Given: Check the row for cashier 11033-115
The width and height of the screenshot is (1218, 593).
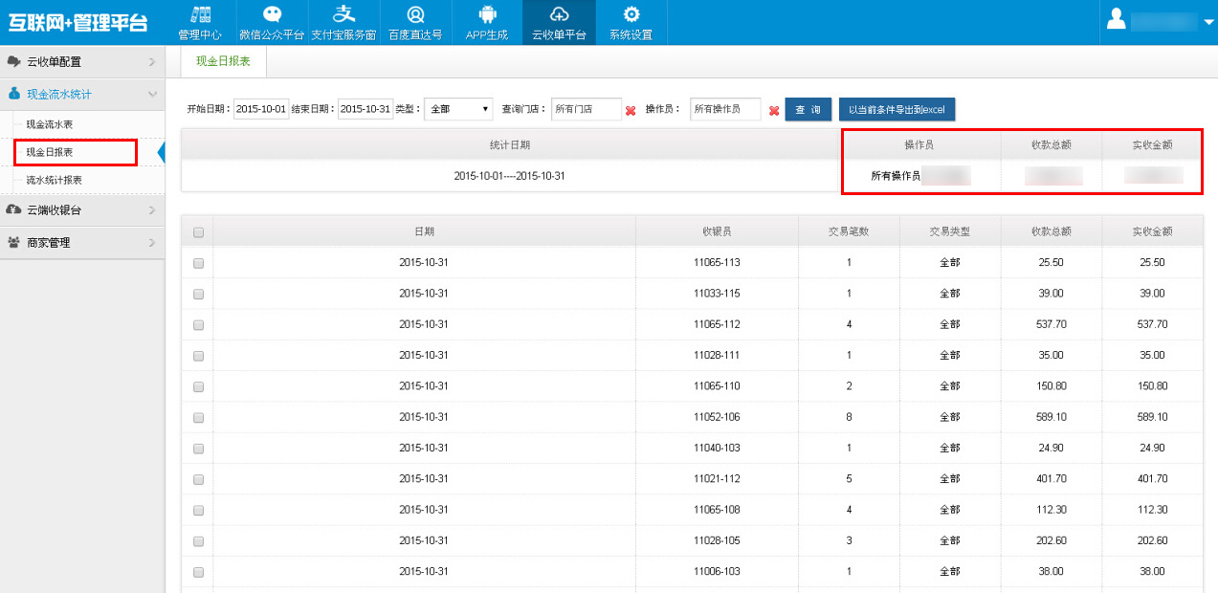Looking at the screenshot, I should (198, 294).
